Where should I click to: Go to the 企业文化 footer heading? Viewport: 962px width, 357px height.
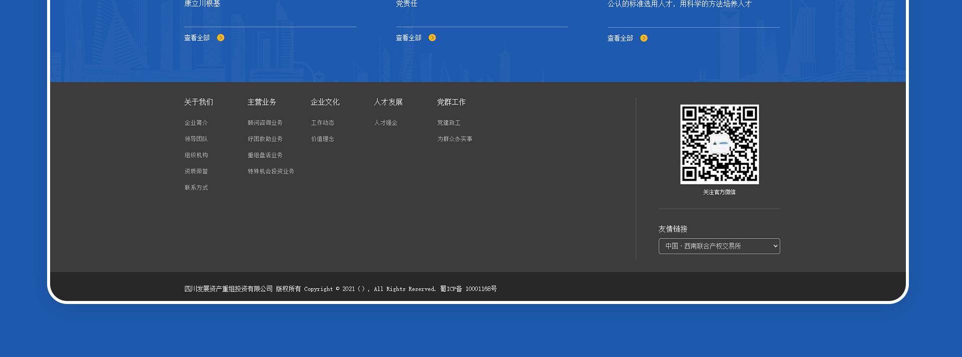[325, 102]
